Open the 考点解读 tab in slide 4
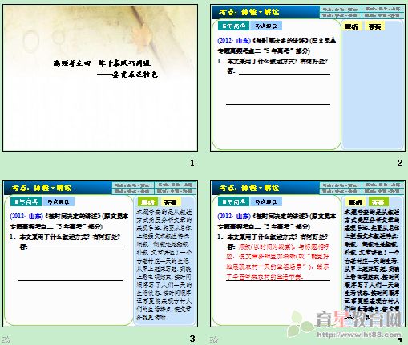 tap(266, 201)
